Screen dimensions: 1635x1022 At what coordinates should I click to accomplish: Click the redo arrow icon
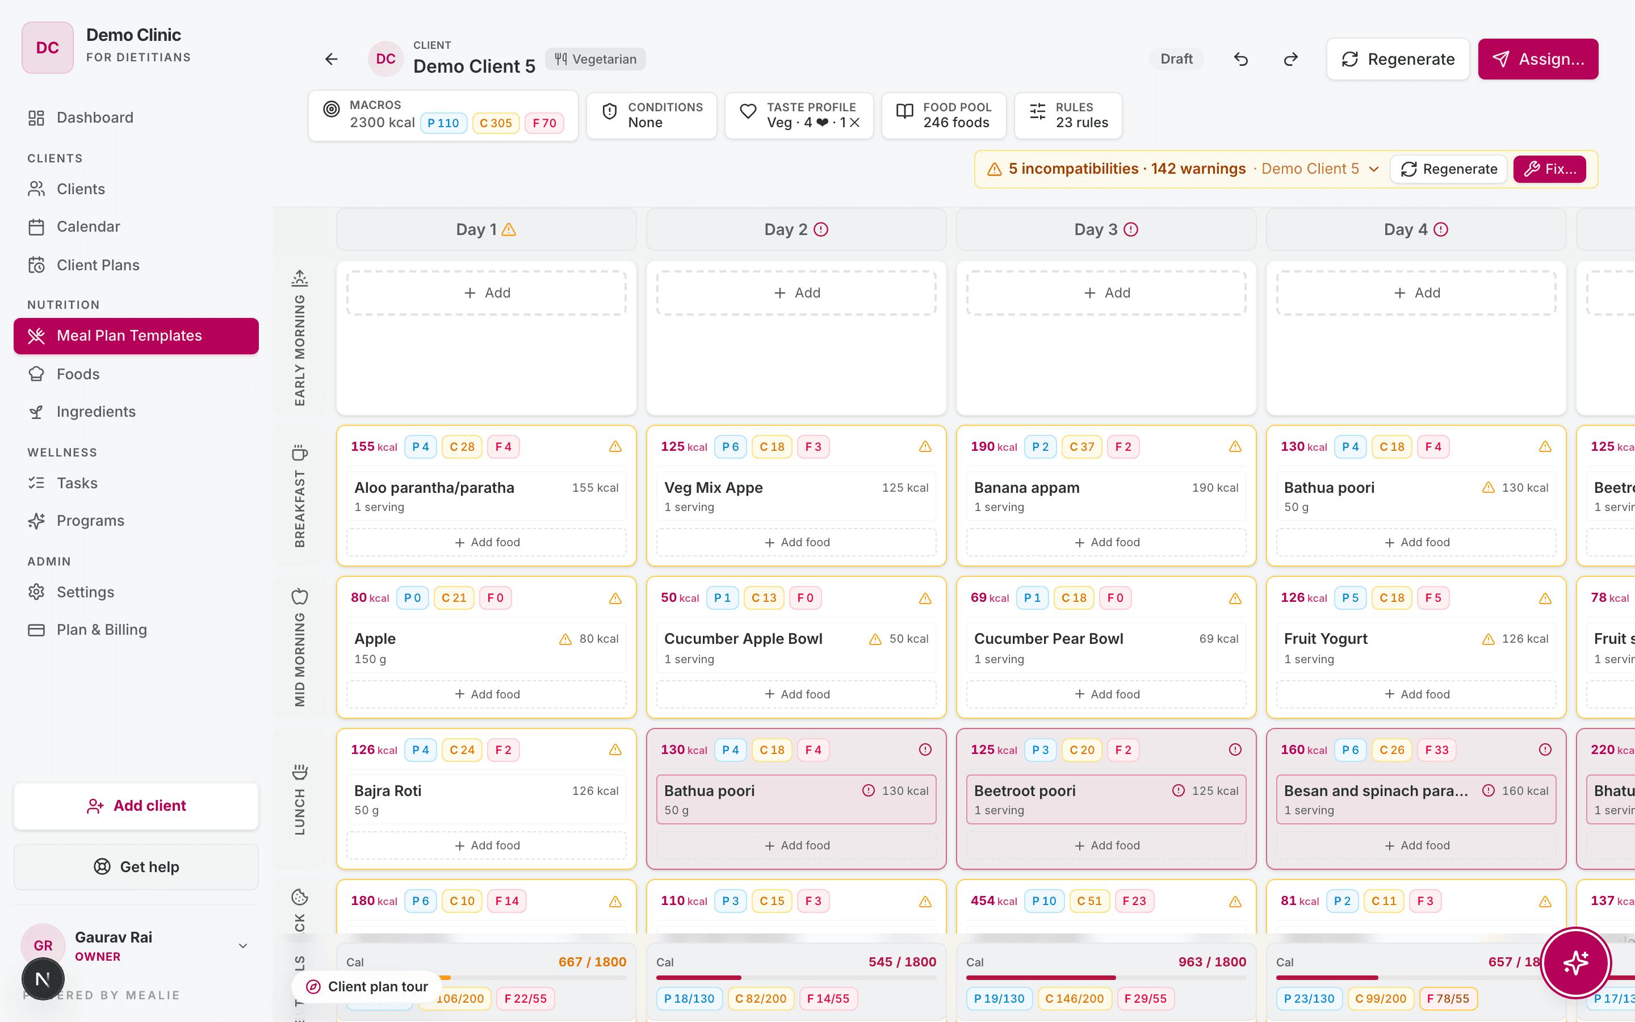pos(1290,59)
